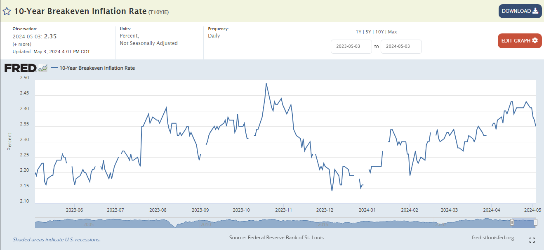Click the 10-Year Breakeven Inflation Rate legend label
Image resolution: width=544 pixels, height=250 pixels.
click(97, 68)
